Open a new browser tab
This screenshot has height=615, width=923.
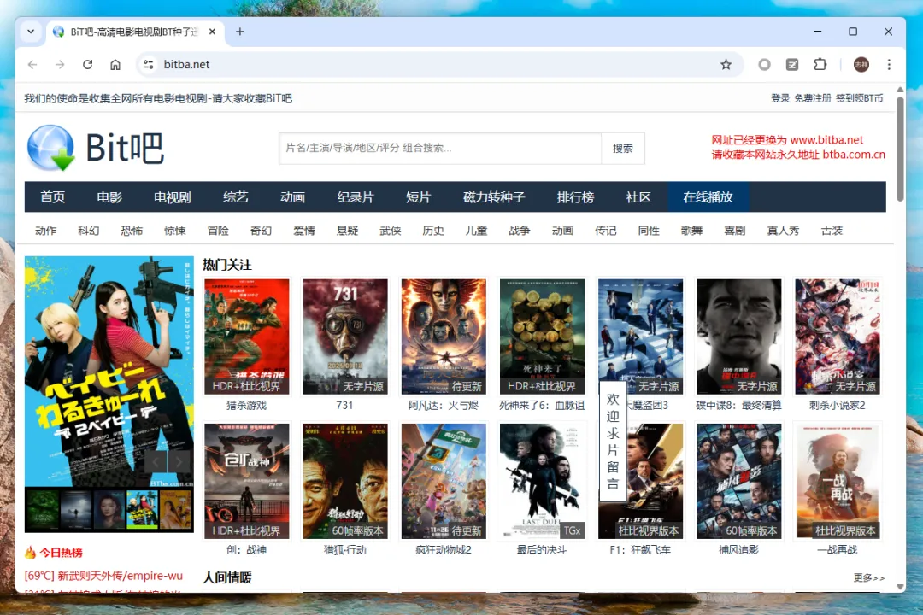click(x=239, y=32)
